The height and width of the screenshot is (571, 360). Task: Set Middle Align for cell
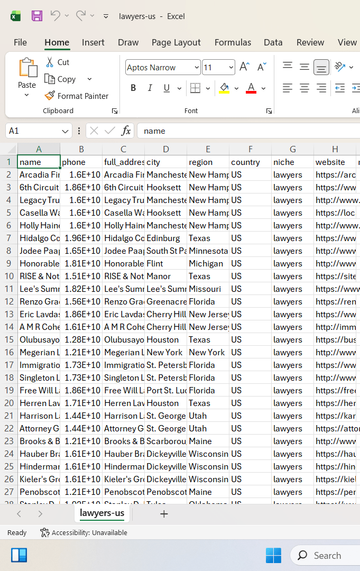tap(304, 67)
